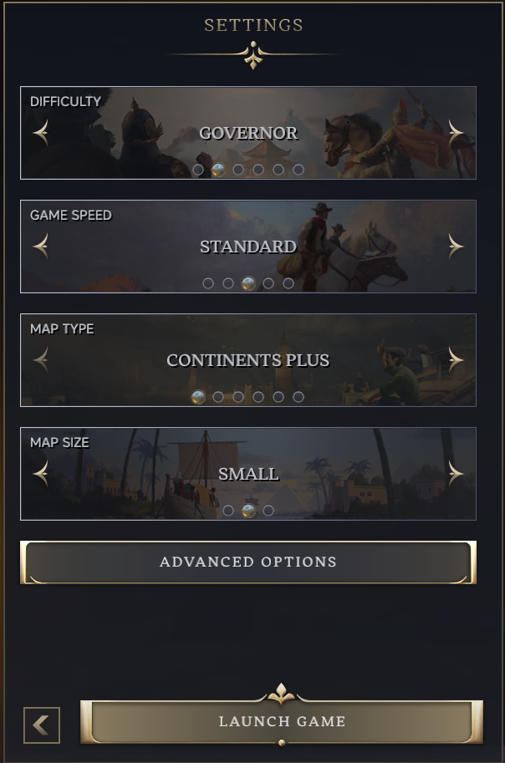This screenshot has height=763, width=505.
Task: Advance Game Speed with right arrow
Action: pos(456,247)
